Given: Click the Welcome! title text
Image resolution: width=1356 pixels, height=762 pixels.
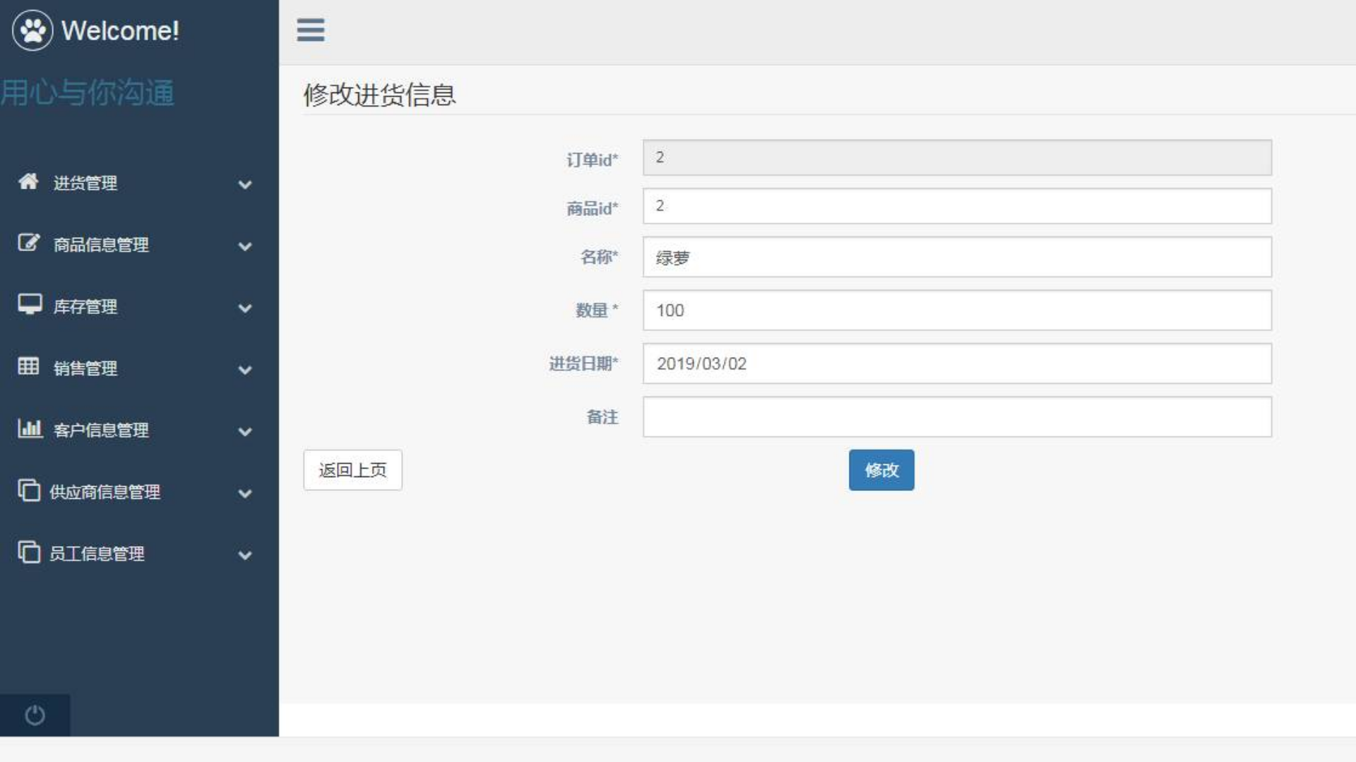Looking at the screenshot, I should click(120, 30).
